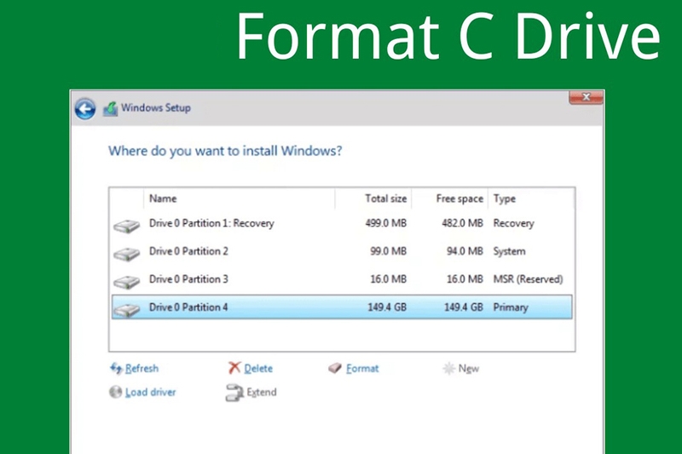Click drive icon for Drive 0 Partition 3
This screenshot has height=454, width=682.
pyautogui.click(x=126, y=282)
